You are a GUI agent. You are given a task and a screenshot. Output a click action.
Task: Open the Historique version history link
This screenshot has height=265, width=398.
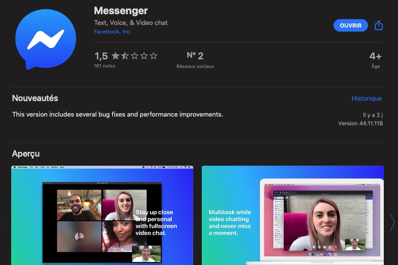coord(367,99)
